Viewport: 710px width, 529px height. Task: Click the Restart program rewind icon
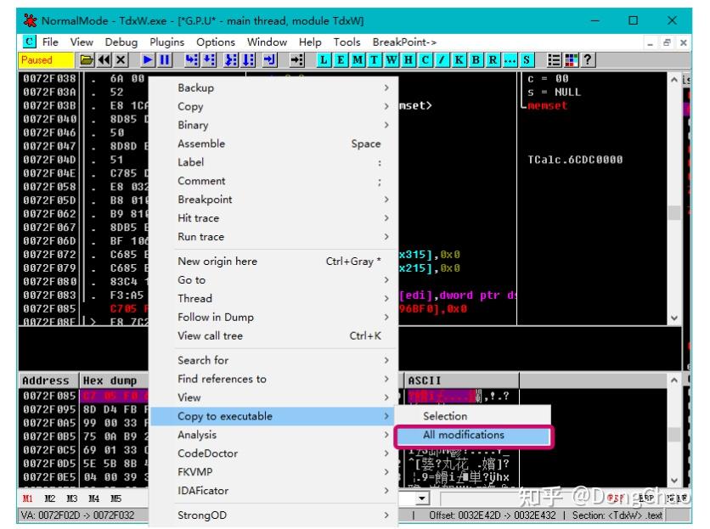[104, 60]
